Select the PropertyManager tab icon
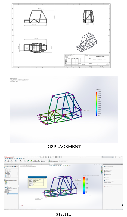Screen dimensions: 127x217 pyautogui.click(x=8, y=167)
